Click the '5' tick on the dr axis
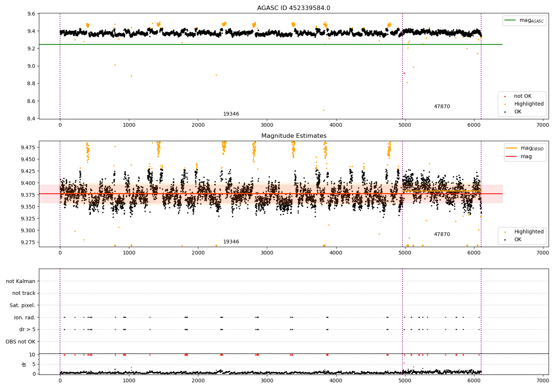The height and width of the screenshot is (389, 556). [34, 364]
